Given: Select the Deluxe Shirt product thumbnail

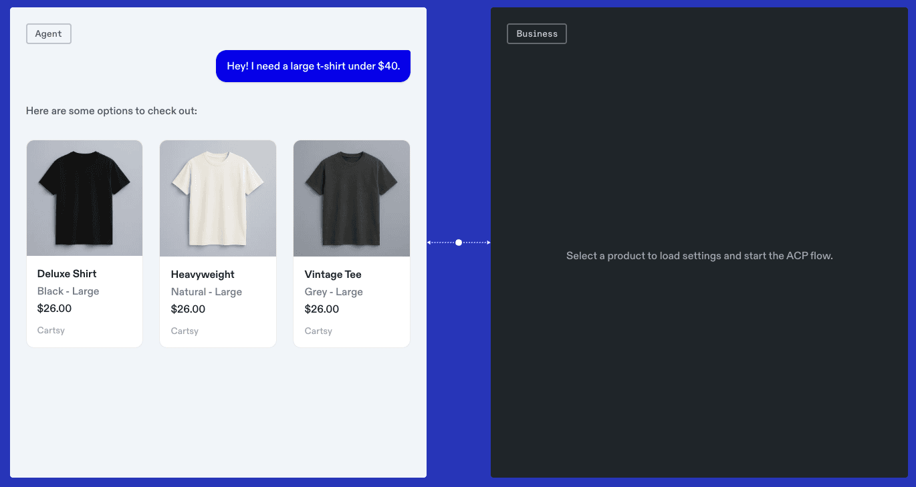Looking at the screenshot, I should 84,198.
